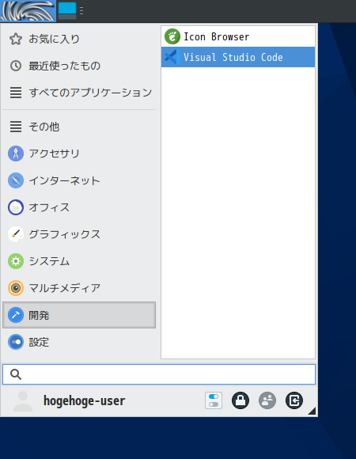356x459 pixels.
Task: Click the search input field
Action: pos(159,374)
